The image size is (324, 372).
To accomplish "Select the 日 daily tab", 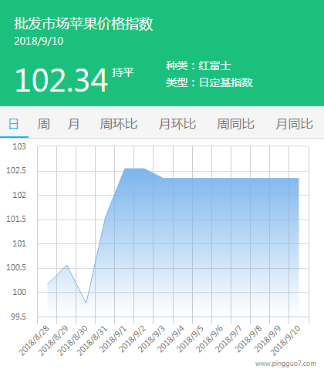I will 14,124.
